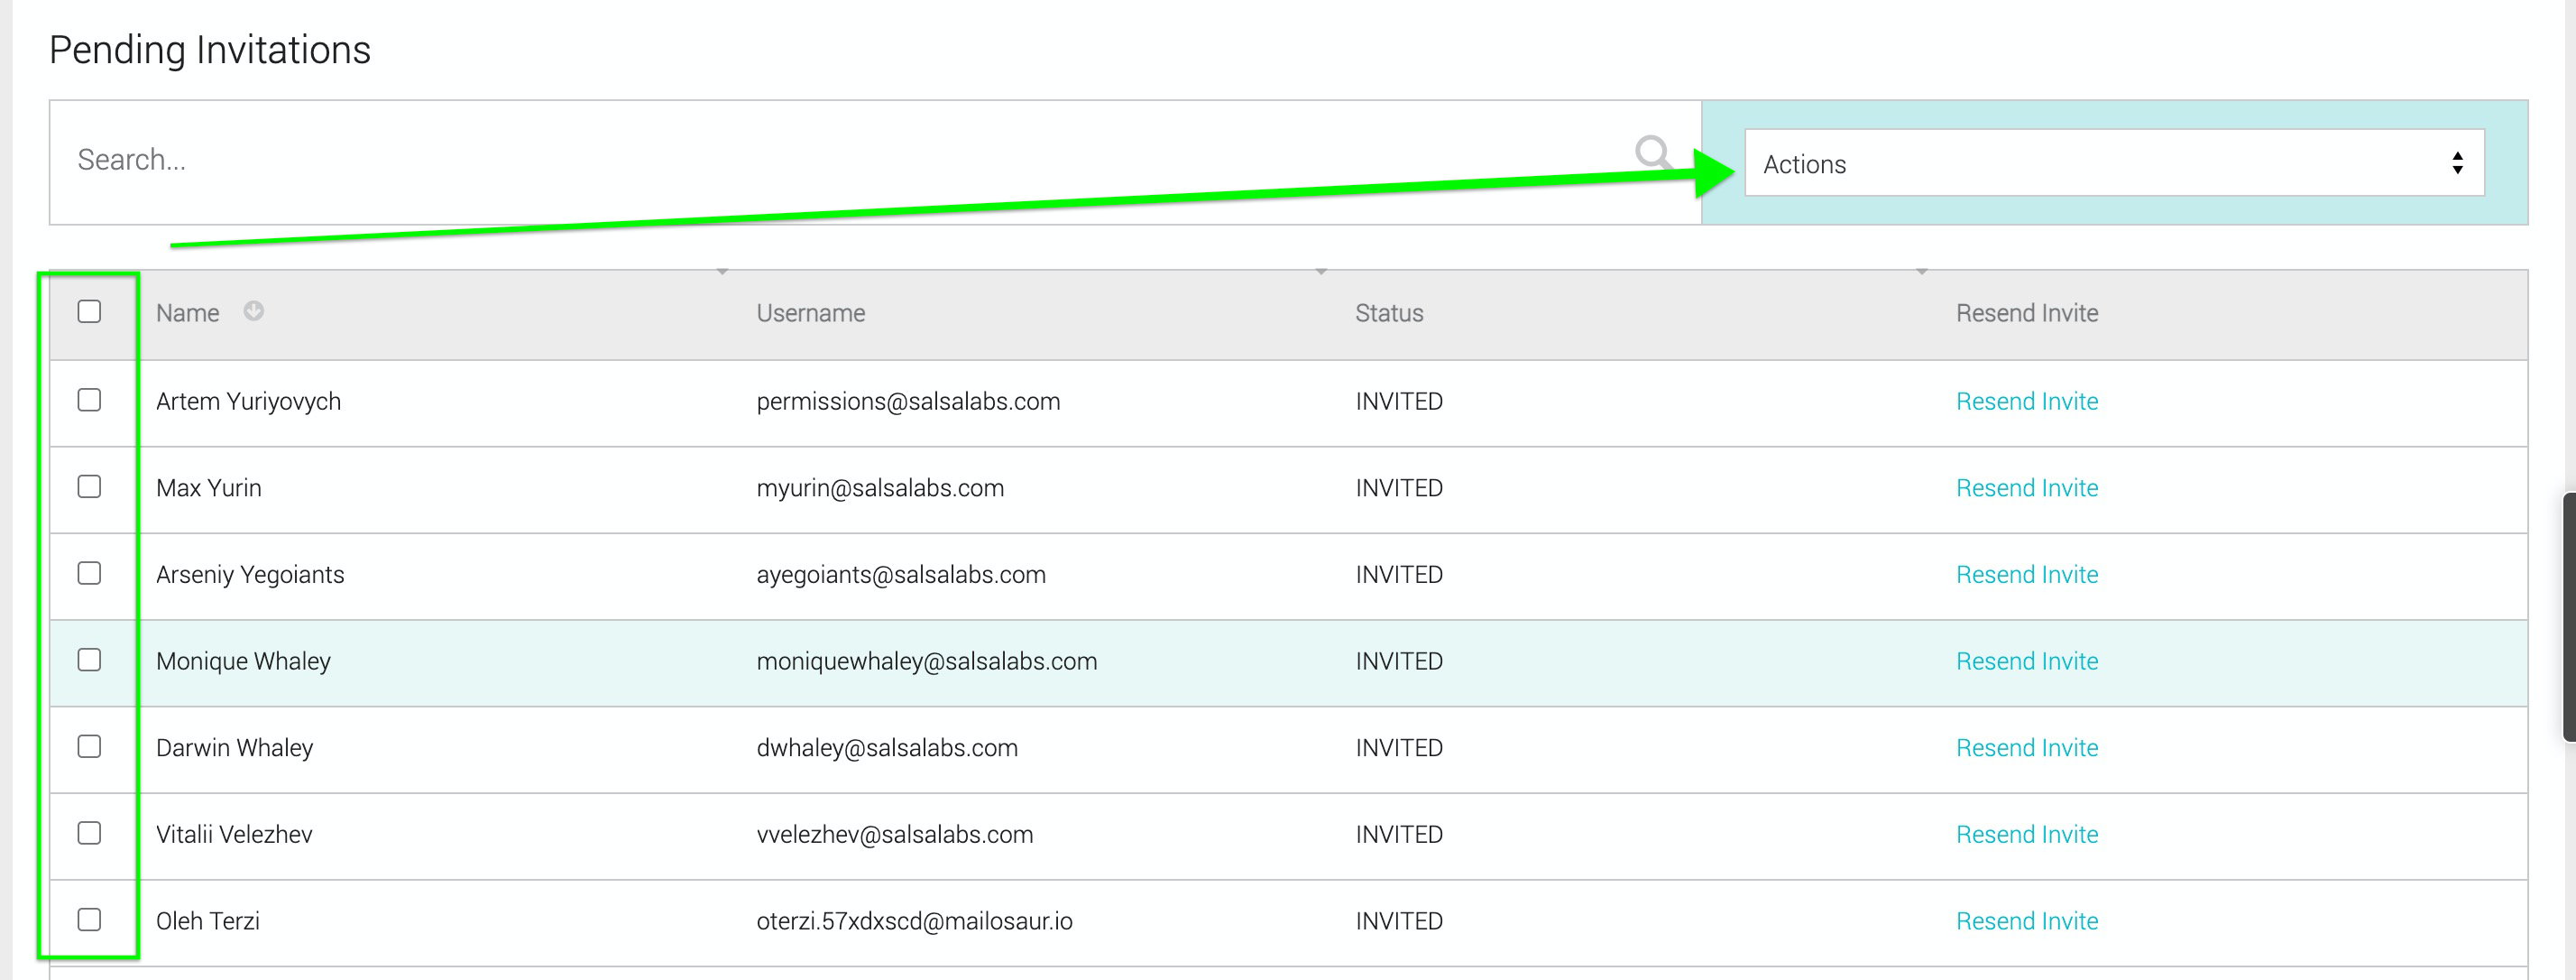Click the Status column header
The width and height of the screenshot is (2576, 980).
pyautogui.click(x=1389, y=313)
